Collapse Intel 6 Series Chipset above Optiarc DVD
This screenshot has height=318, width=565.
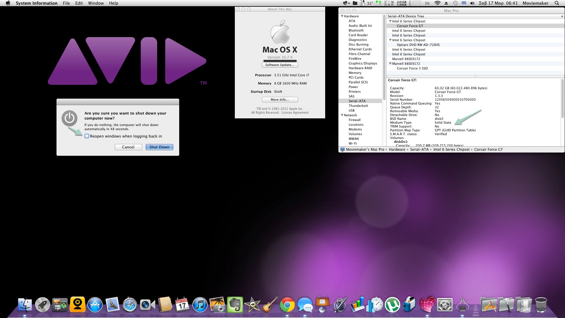[390, 40]
